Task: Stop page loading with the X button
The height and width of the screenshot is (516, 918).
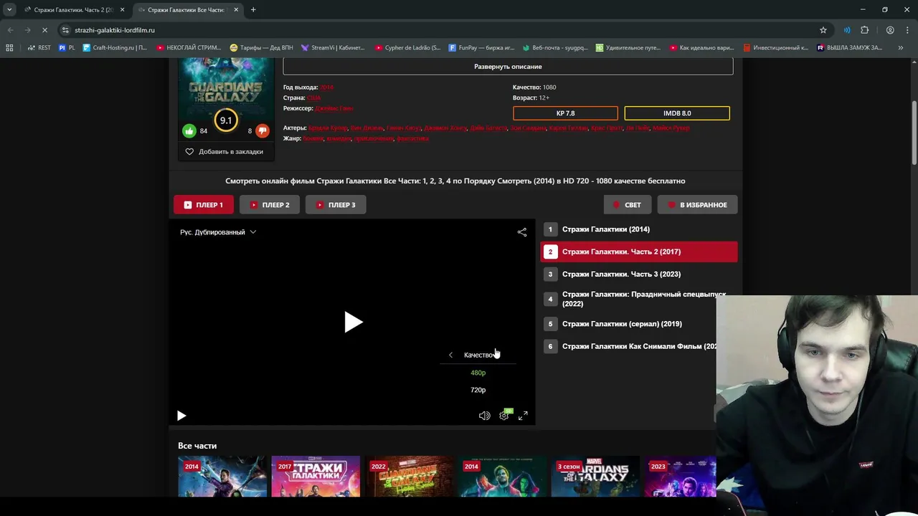Action: (44, 30)
